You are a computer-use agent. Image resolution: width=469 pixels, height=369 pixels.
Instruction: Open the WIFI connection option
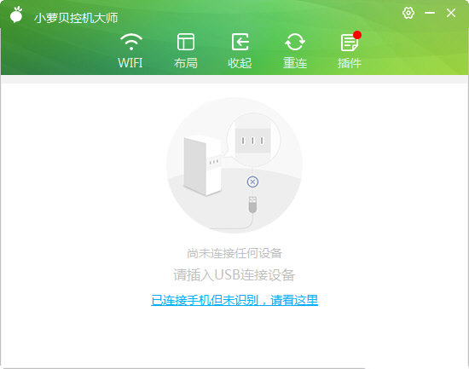(130, 50)
